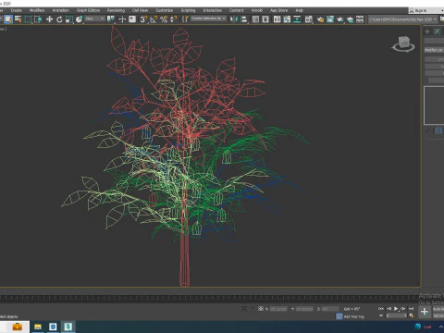Click the Set Keys plus button
444x333 pixels.
tap(425, 312)
